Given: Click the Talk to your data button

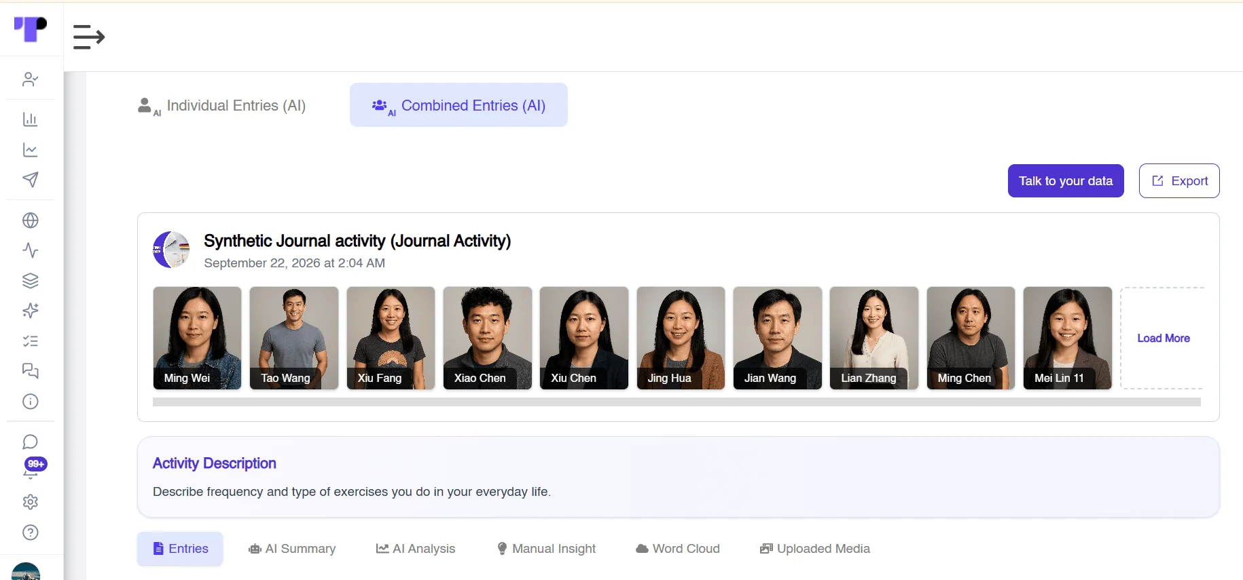Looking at the screenshot, I should (1066, 181).
